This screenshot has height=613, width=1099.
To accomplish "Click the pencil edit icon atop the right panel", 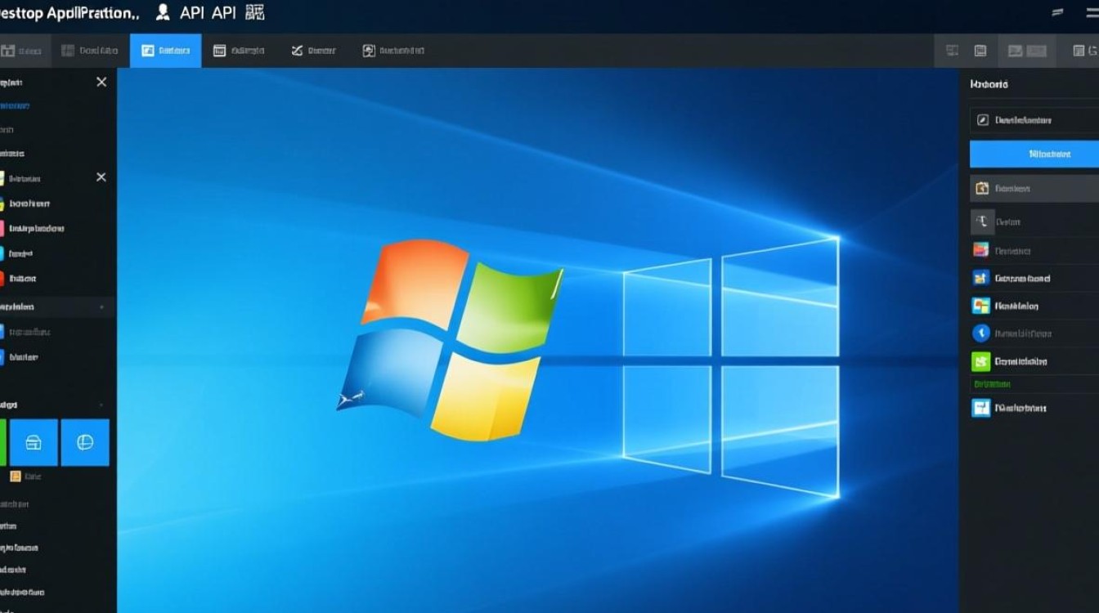I will tap(981, 119).
